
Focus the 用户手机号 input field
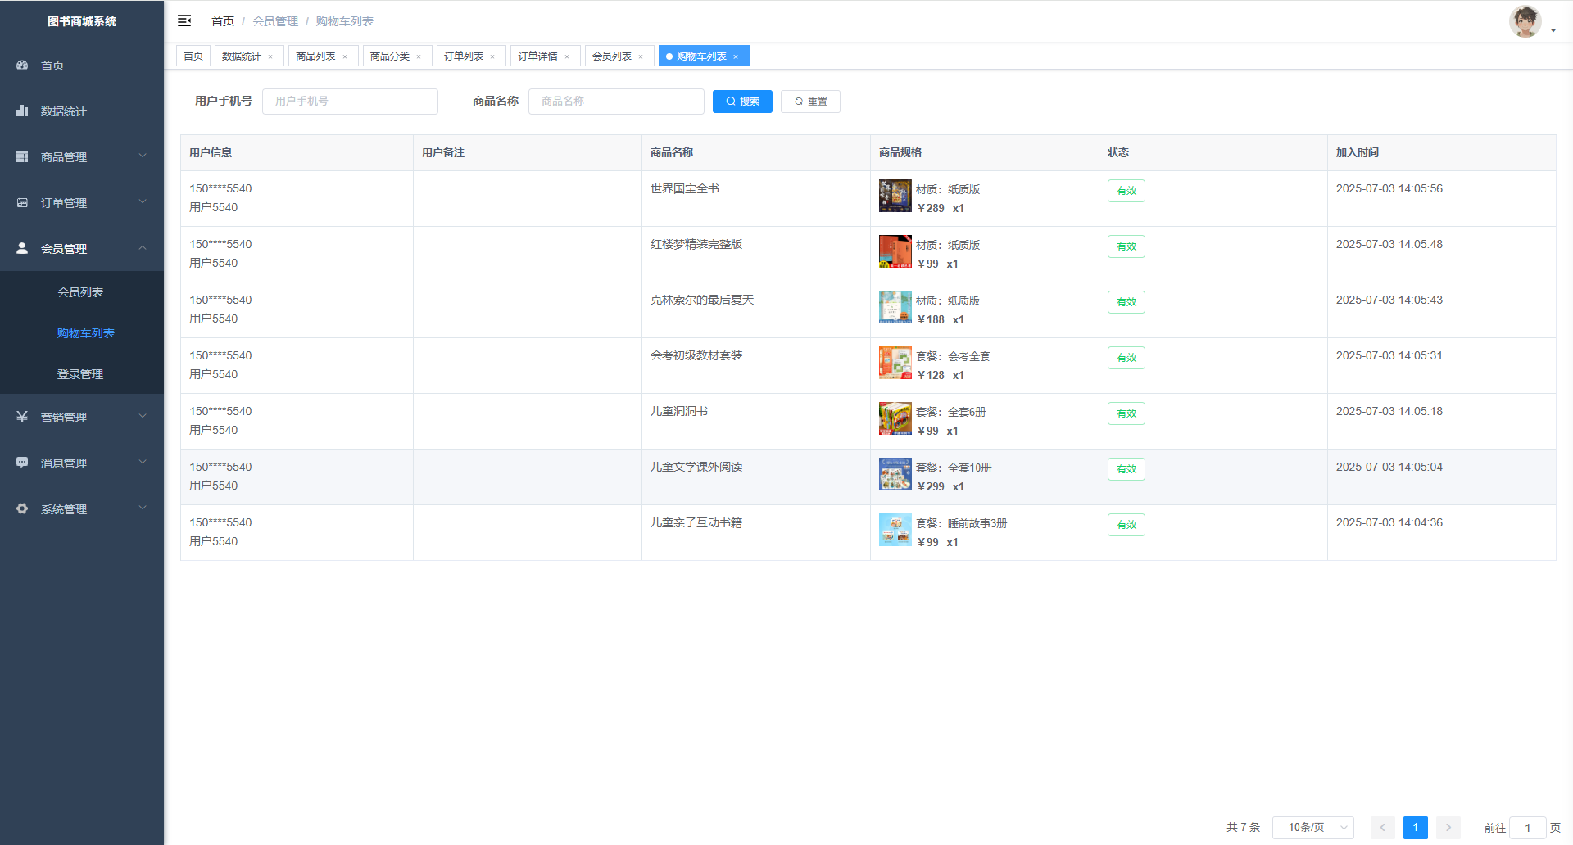tap(350, 102)
